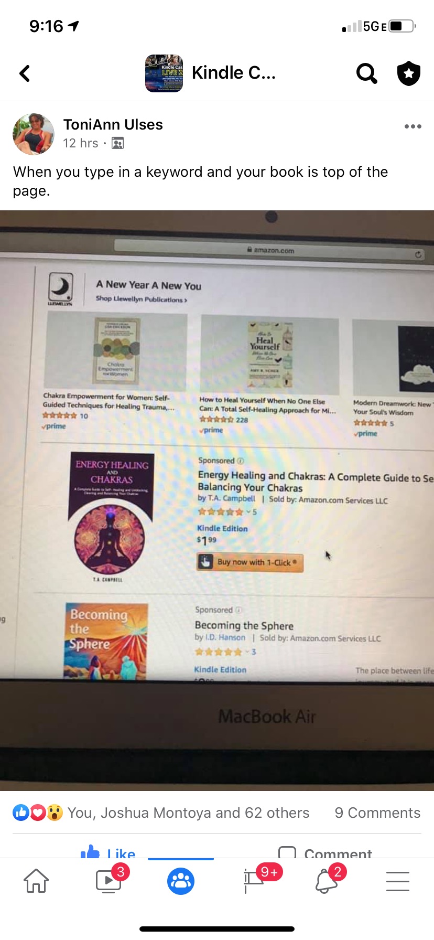Viewport: 434px width, 940px height.
Task: Open the 9 Comments link
Action: point(377,813)
